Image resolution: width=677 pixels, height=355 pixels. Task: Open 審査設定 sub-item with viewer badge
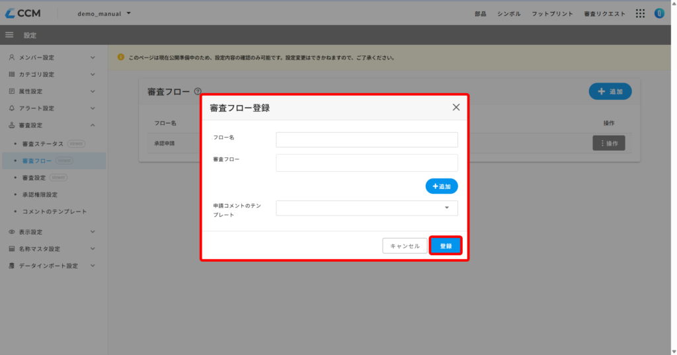click(x=53, y=177)
